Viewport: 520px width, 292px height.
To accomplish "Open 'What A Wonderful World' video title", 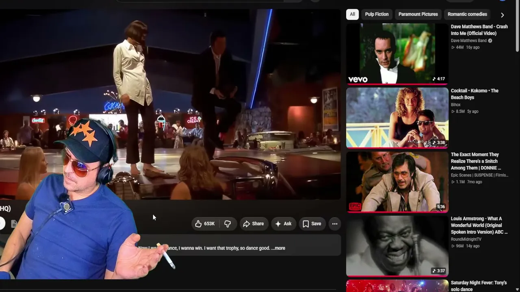I will point(479,225).
